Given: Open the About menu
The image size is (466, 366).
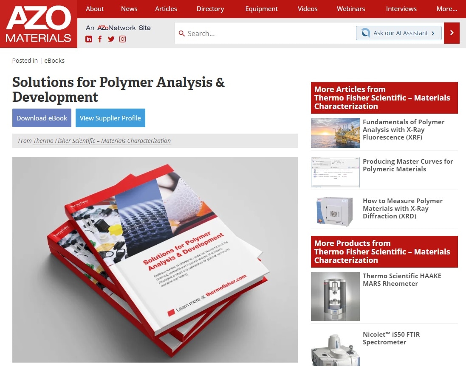Looking at the screenshot, I should tap(95, 9).
